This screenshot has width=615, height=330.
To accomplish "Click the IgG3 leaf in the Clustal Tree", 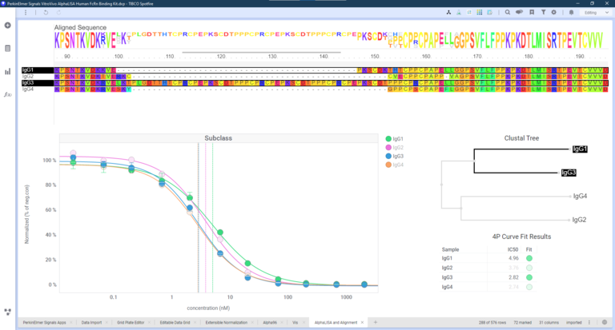I will pyautogui.click(x=569, y=173).
